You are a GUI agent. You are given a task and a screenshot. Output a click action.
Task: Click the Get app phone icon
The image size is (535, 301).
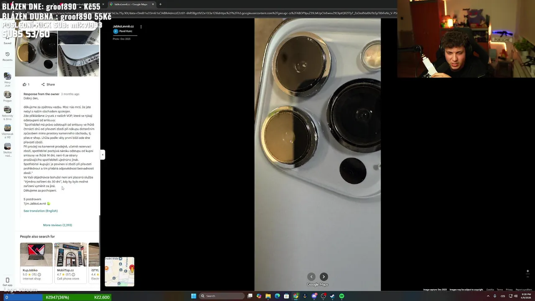7,280
